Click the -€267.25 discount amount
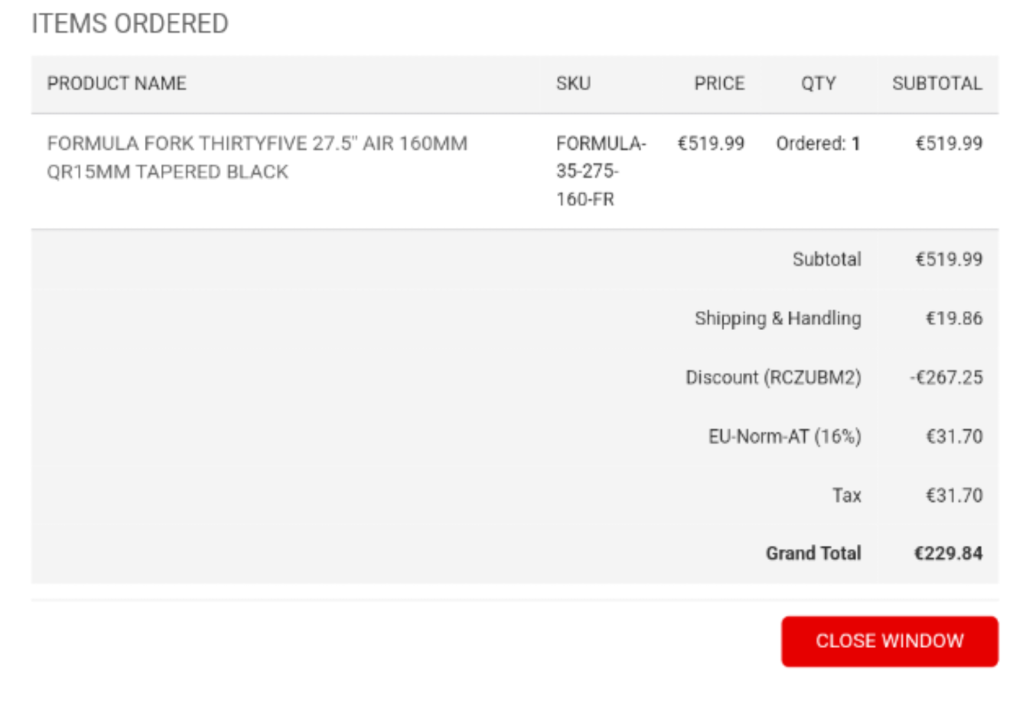Screen dimensions: 1030x719 tap(946, 377)
